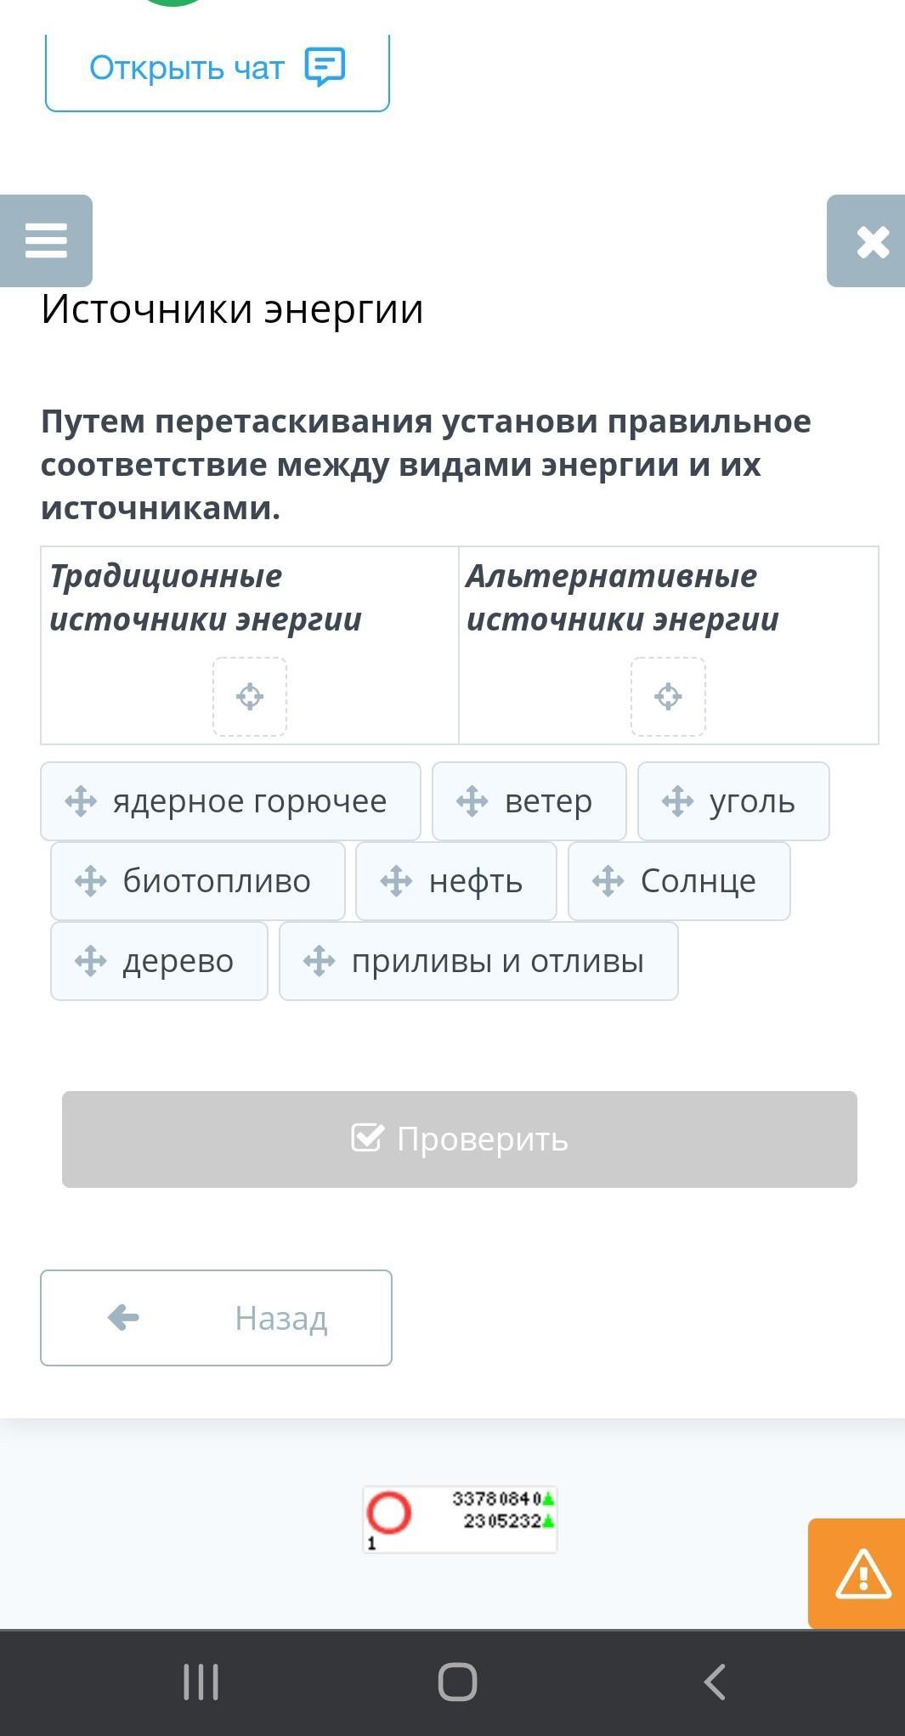Tap the chat bubble icon in Открыть чат
Screen dimensions: 905x1736
(325, 67)
